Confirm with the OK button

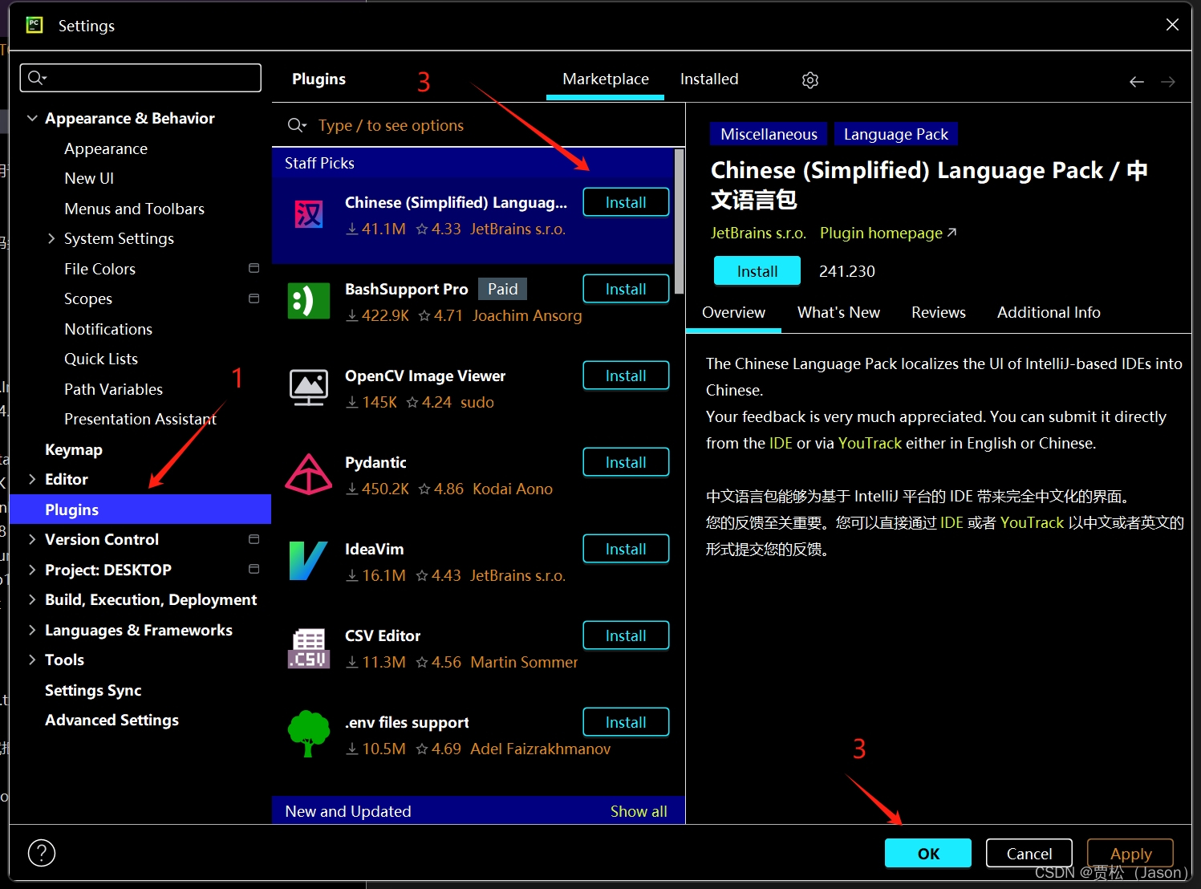[928, 854]
